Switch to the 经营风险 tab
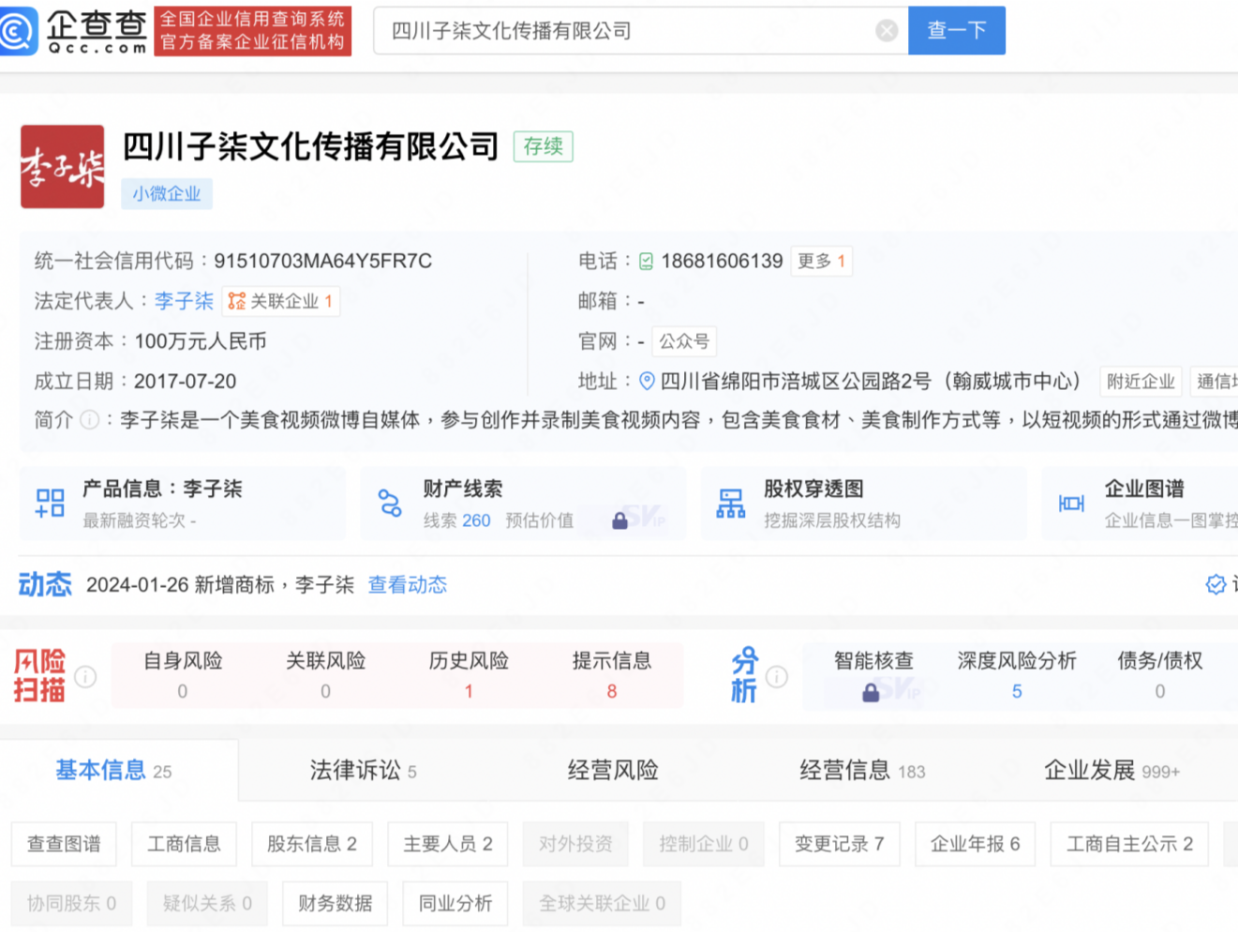 click(613, 771)
